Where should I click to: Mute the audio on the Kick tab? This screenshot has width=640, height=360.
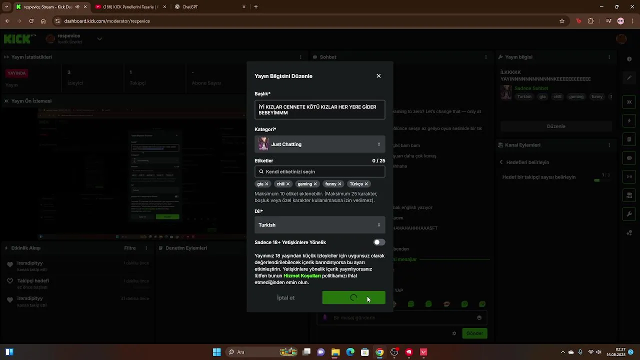pyautogui.click(x=77, y=7)
